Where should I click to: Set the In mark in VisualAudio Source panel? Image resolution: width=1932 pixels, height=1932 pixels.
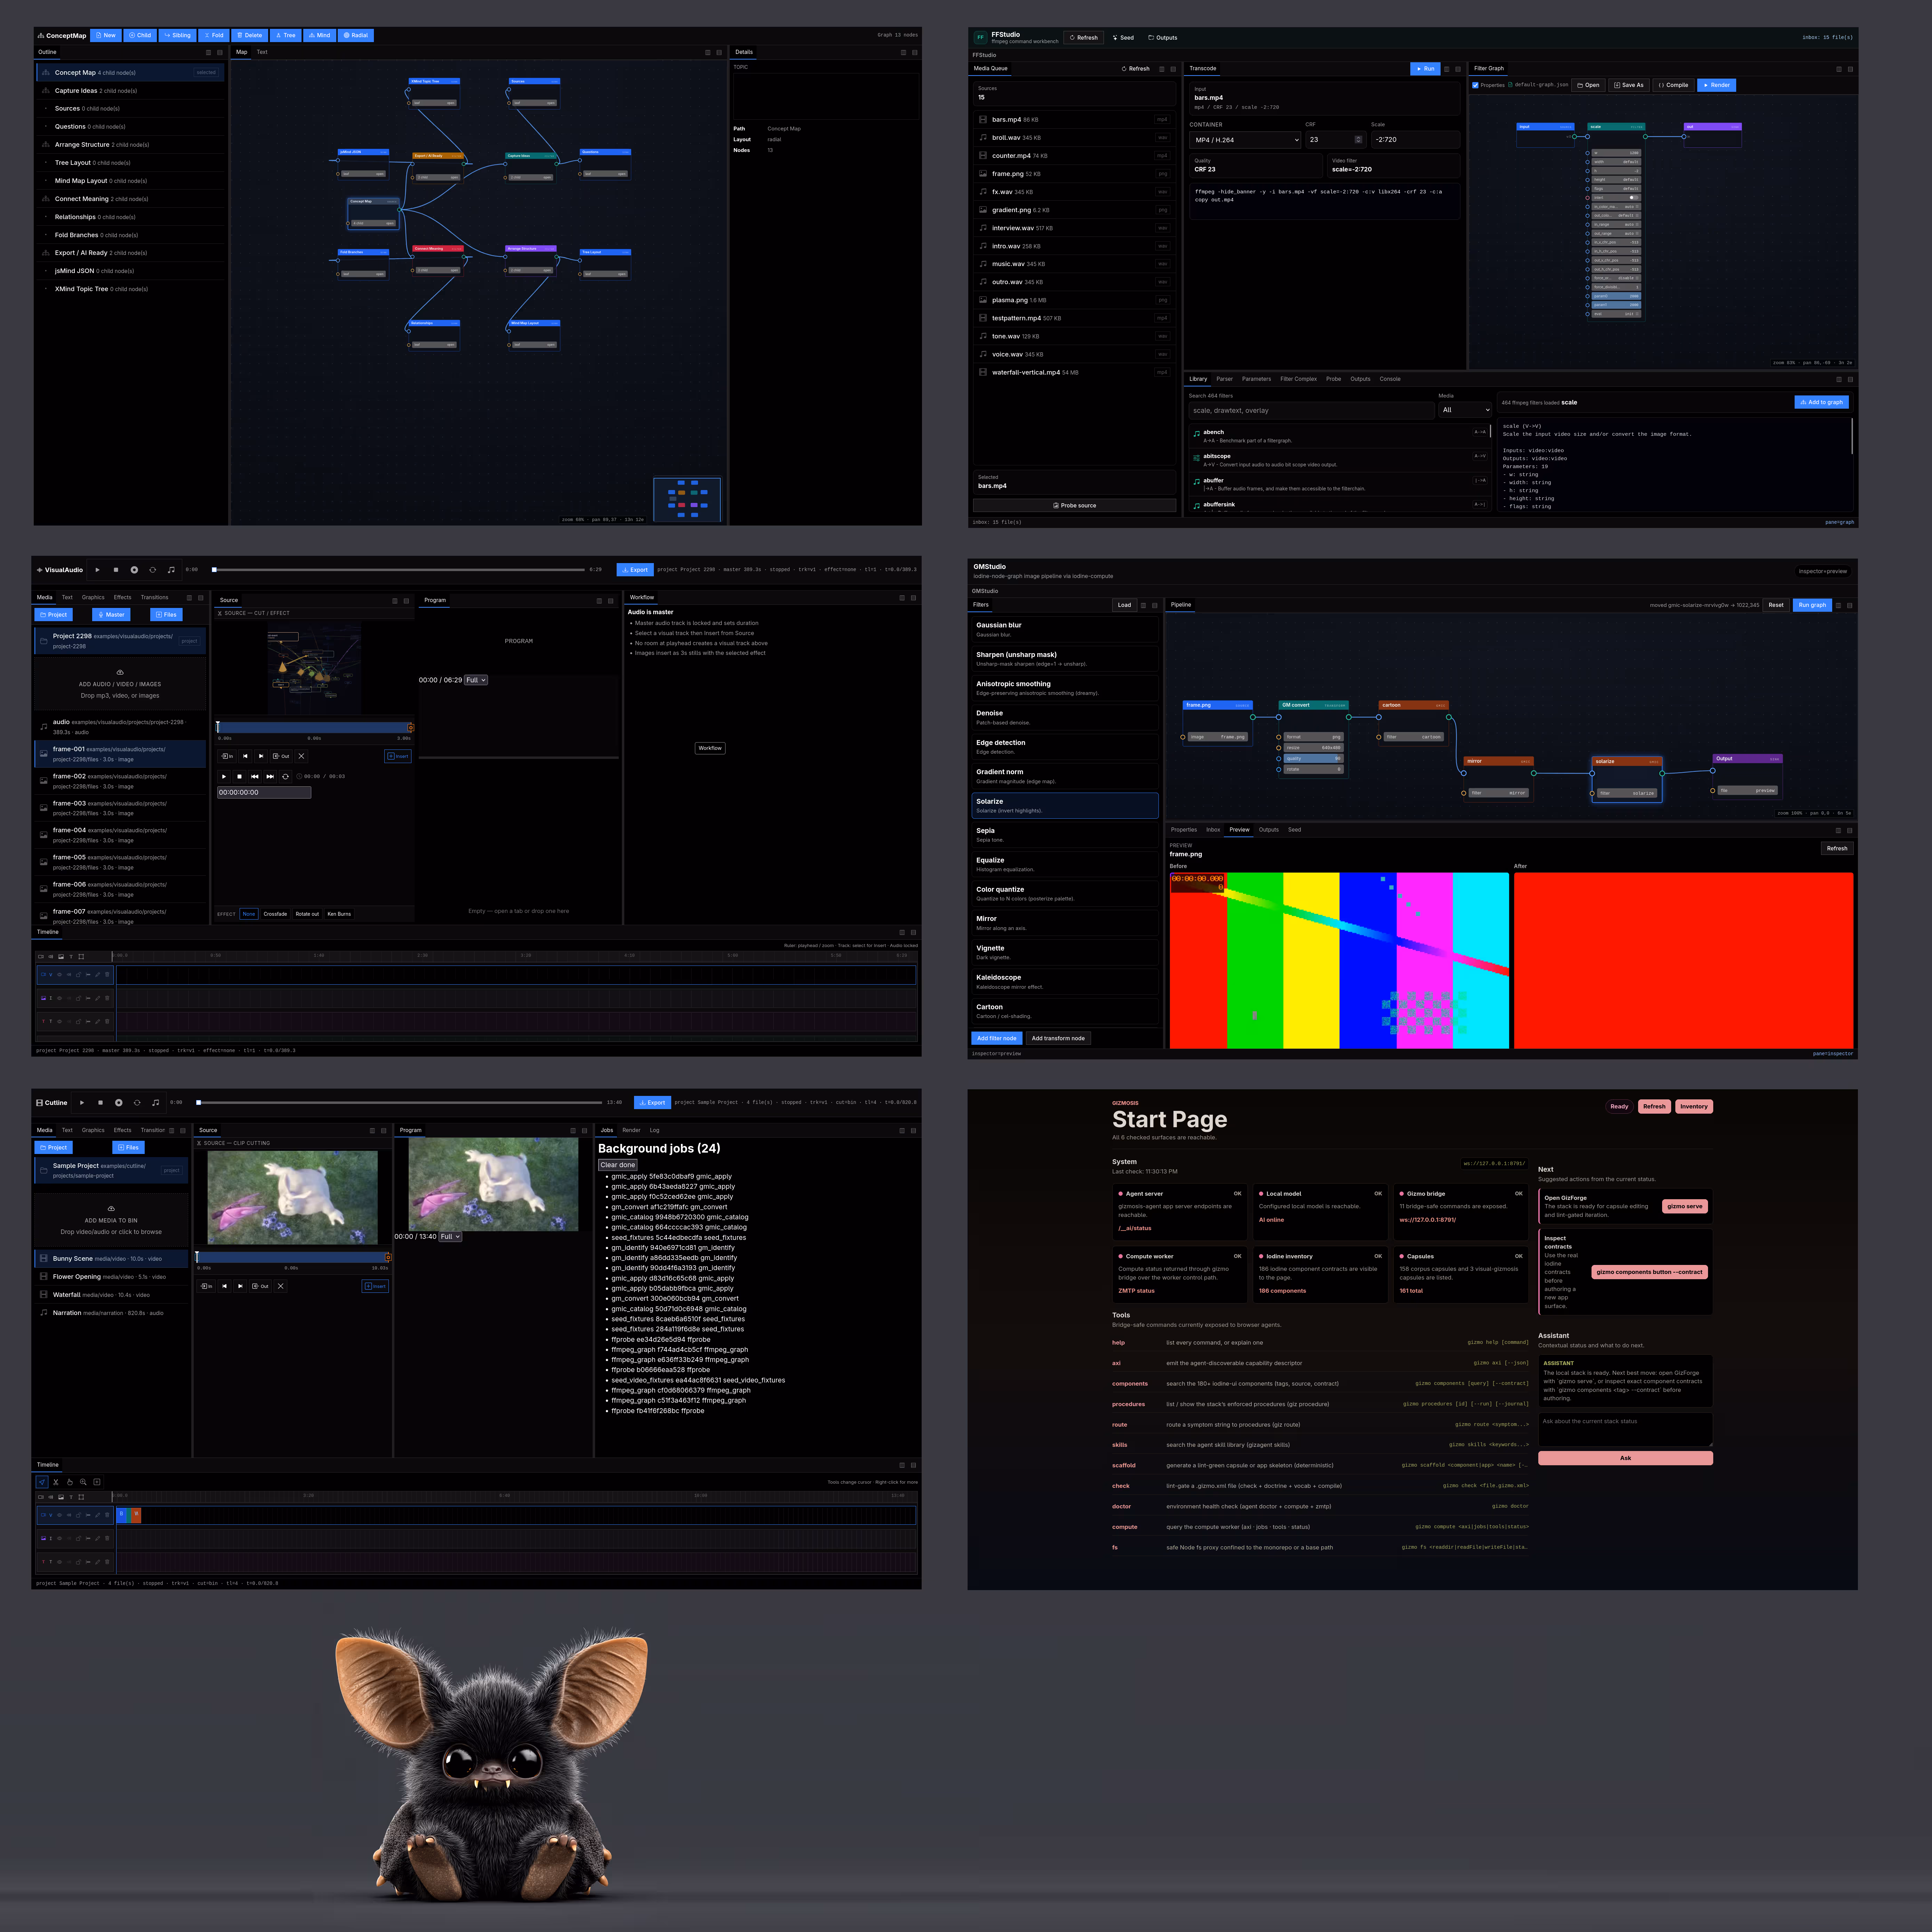pos(227,756)
